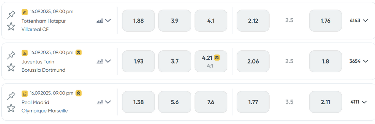Star the Real Madrid match as favorite
Viewport: 375px width, 124px height.
pos(11,108)
